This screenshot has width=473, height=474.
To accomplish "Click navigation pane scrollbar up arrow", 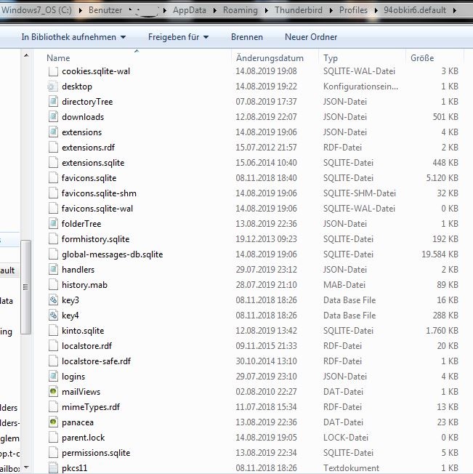I will [x=26, y=56].
